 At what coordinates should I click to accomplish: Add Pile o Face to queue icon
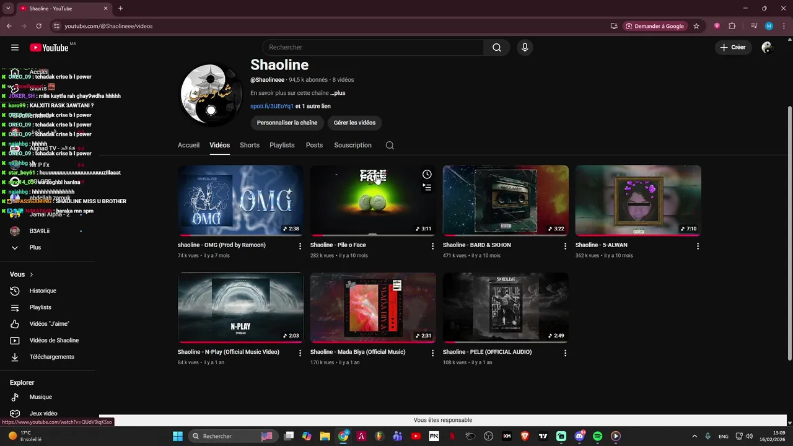point(427,187)
